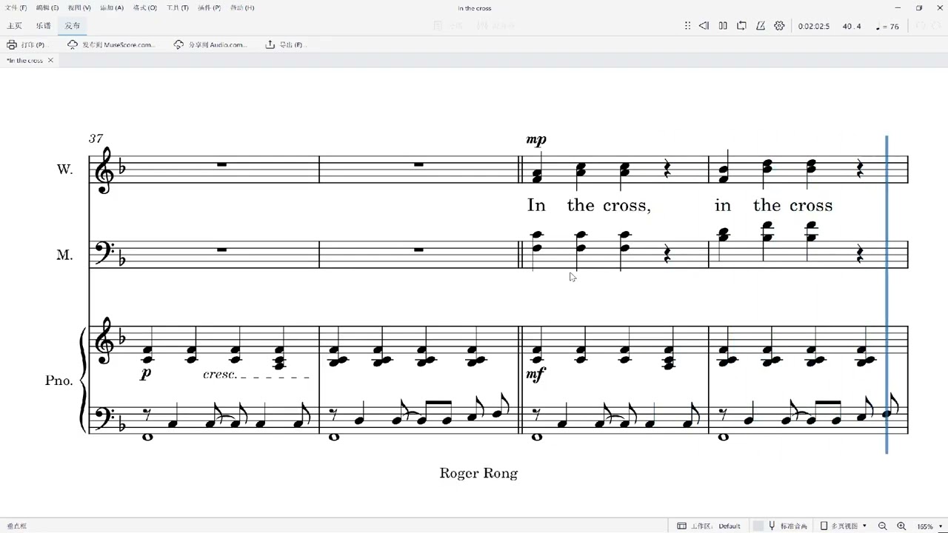Image resolution: width=948 pixels, height=533 pixels.
Task: Open the 添加 (A) menu
Action: point(111,7)
